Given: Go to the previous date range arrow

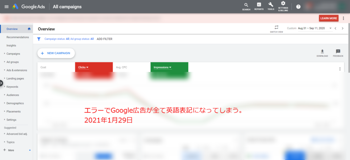Looking at the screenshot, I should pyautogui.click(x=335, y=28).
